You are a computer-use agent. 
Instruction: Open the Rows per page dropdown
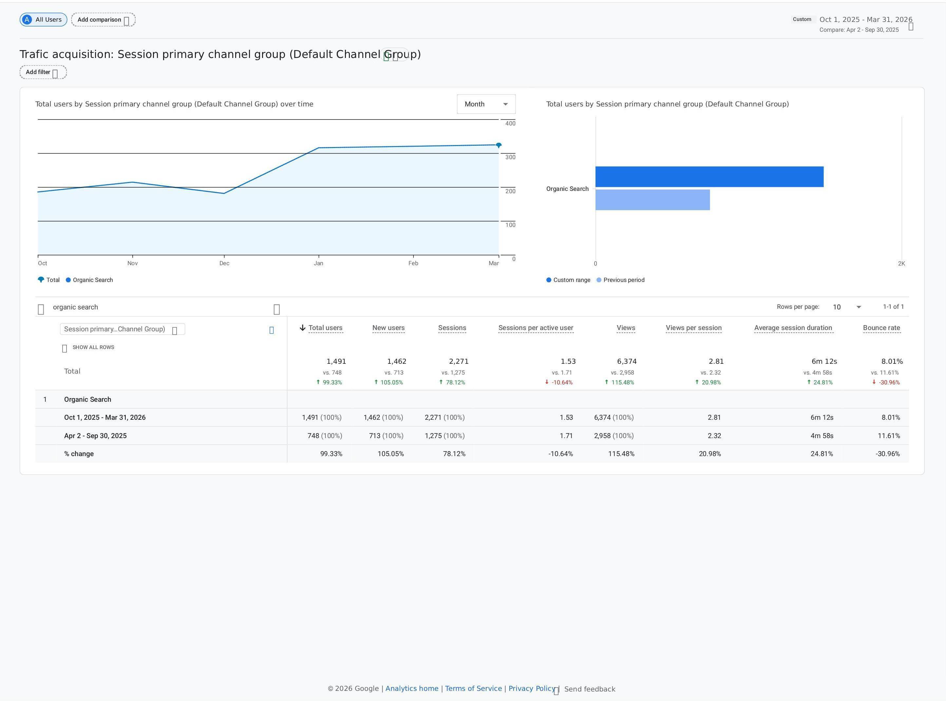847,307
